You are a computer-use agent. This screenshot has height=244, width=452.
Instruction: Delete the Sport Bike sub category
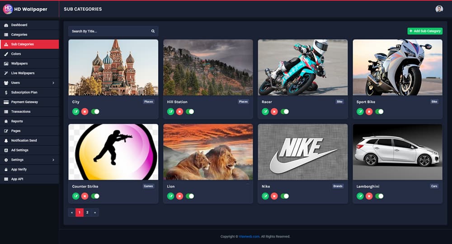tap(369, 112)
